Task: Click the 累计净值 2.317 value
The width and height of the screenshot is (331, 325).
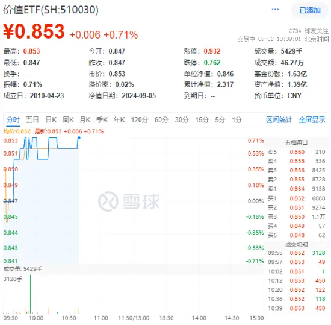Action: click(225, 84)
